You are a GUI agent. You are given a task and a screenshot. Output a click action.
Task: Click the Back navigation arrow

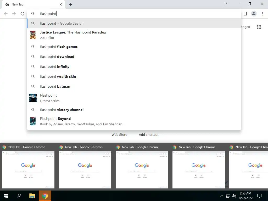tap(6, 14)
